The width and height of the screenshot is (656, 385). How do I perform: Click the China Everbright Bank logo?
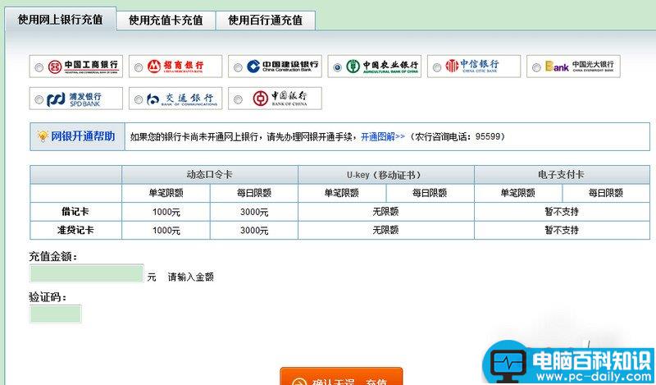point(580,66)
